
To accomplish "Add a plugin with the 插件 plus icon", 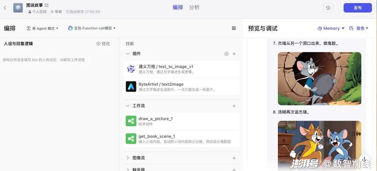I will [234, 54].
